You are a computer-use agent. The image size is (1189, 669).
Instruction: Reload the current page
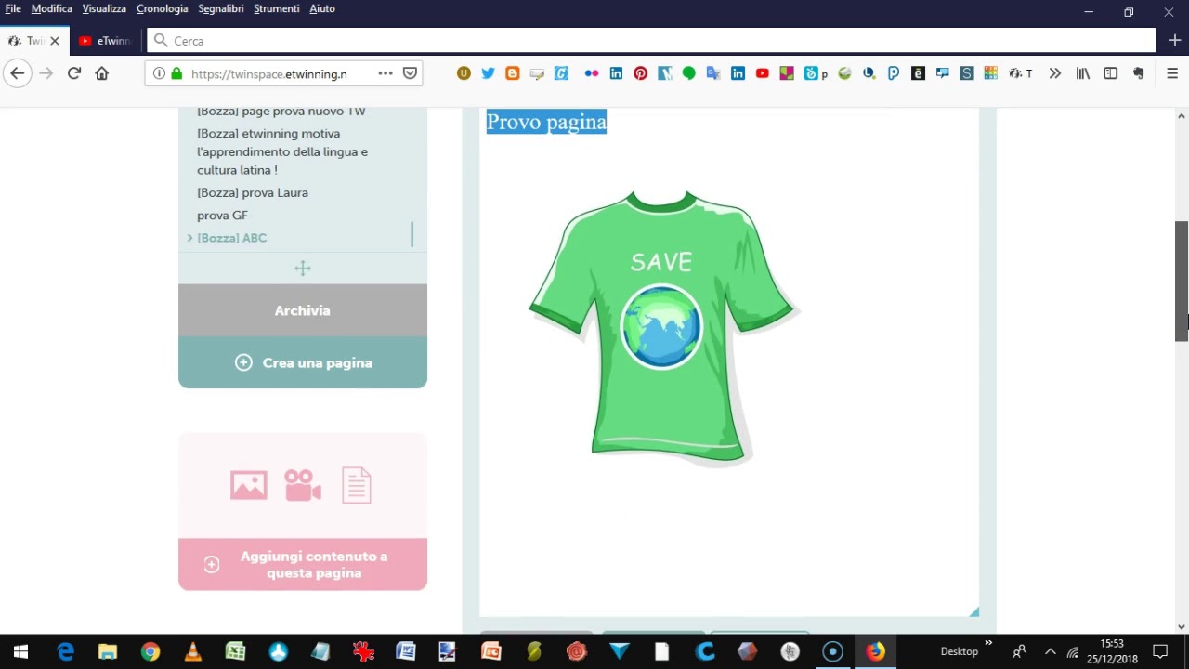[74, 73]
